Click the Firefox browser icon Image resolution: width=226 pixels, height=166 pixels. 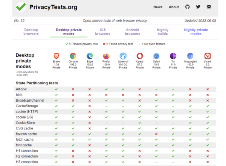tap(106, 56)
